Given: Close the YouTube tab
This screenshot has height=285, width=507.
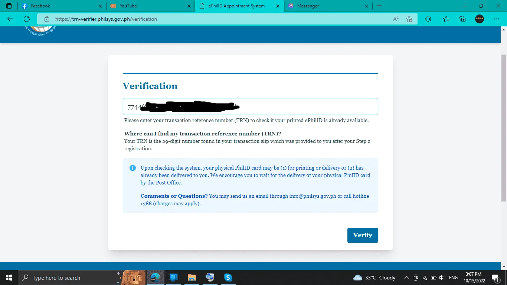Looking at the screenshot, I should pos(189,6).
